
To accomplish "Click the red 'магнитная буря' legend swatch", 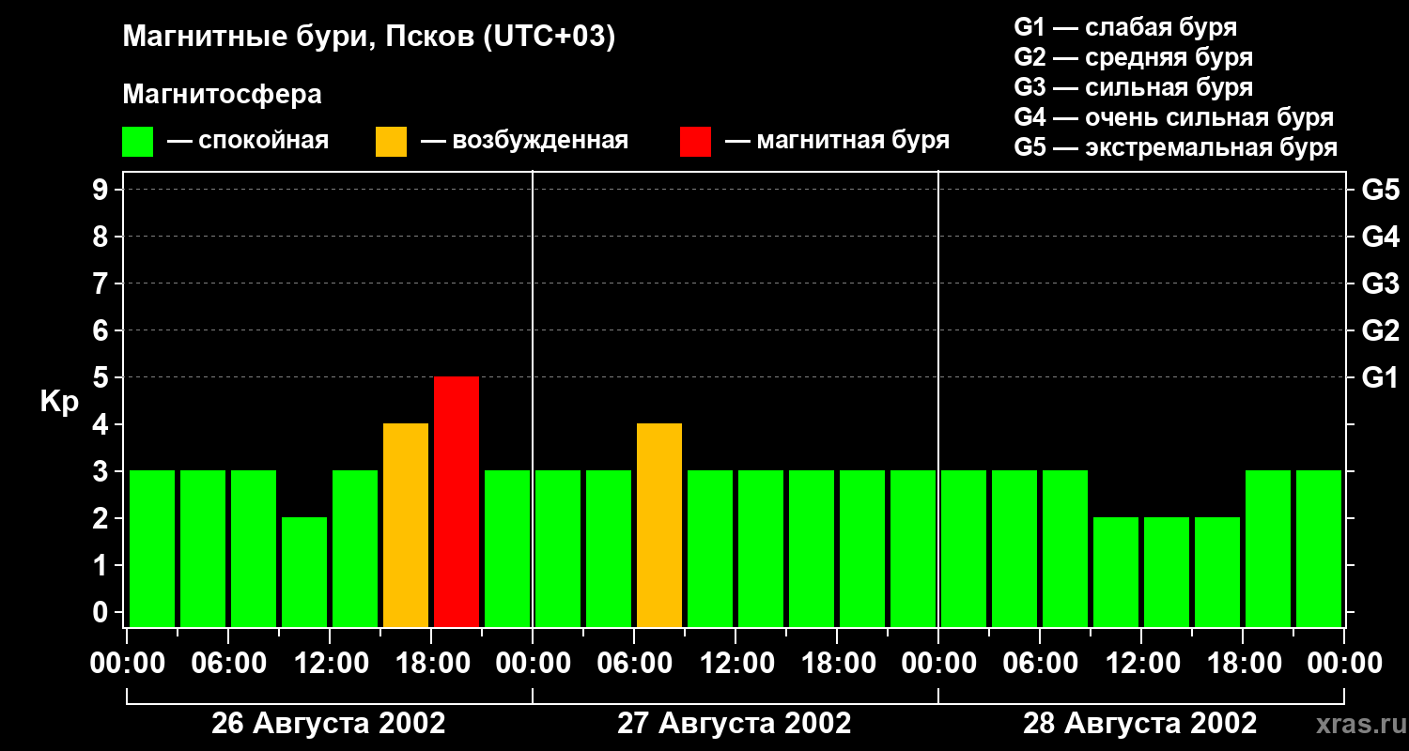I will (695, 141).
